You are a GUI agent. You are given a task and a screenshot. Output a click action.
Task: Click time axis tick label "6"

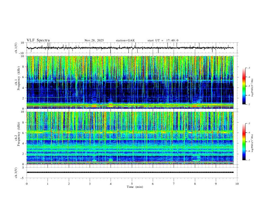point(153,184)
